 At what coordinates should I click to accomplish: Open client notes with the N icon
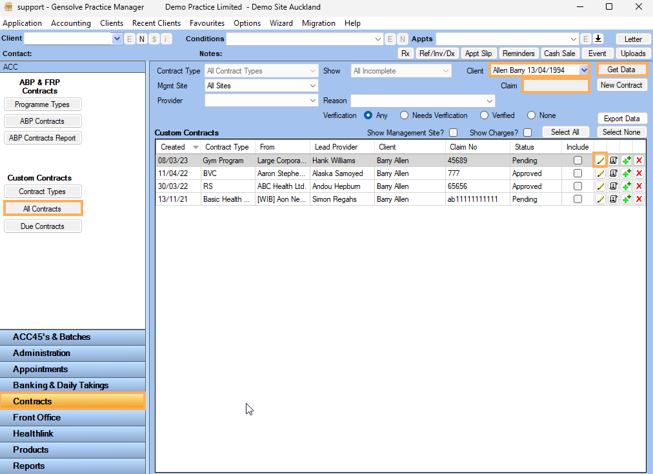142,39
